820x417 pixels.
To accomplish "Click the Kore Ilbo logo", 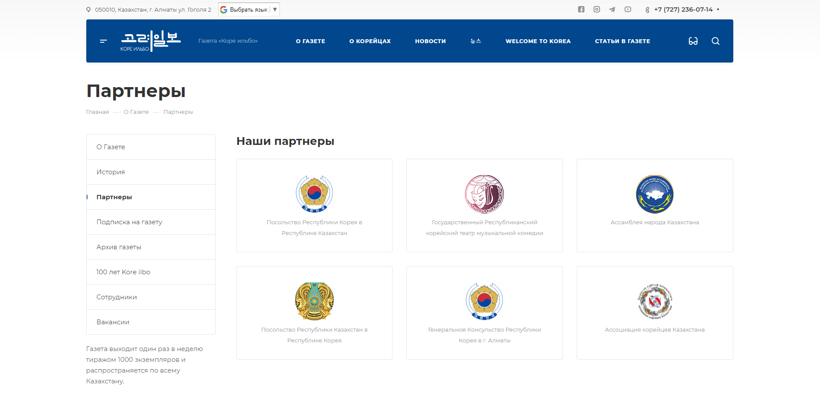I will (x=151, y=41).
